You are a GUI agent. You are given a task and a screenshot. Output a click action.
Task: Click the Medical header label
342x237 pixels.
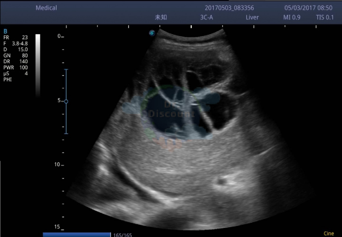pos(46,8)
